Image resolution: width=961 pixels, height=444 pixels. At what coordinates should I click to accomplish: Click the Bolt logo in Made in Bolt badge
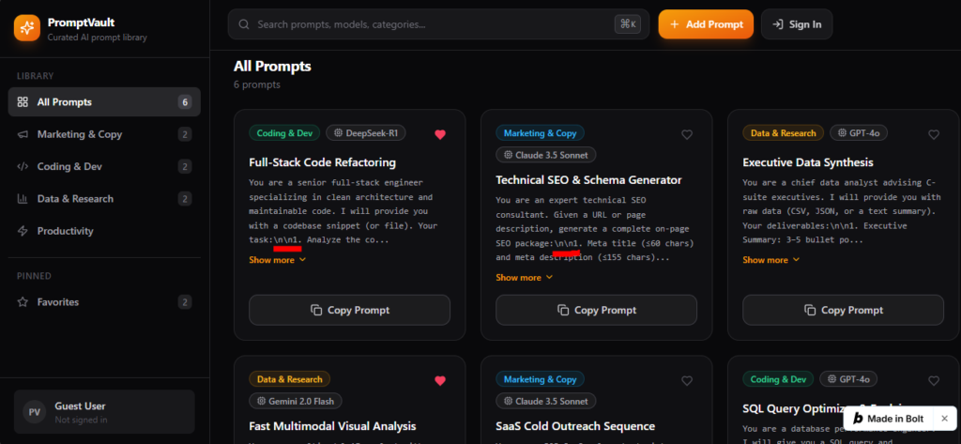pos(858,419)
